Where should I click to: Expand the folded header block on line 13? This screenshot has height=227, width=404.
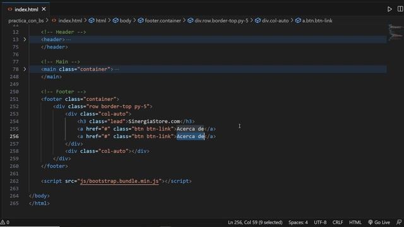[x=25, y=39]
